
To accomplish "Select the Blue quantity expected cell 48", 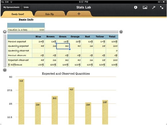I will tap(38, 46).
